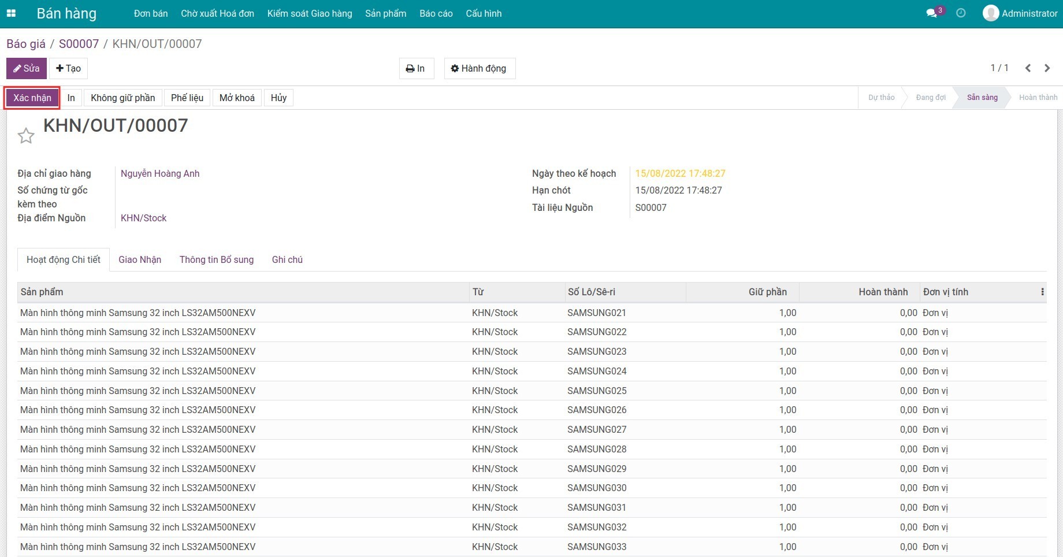Click serial number SAMSUNG027
This screenshot has width=1063, height=557.
(x=597, y=429)
